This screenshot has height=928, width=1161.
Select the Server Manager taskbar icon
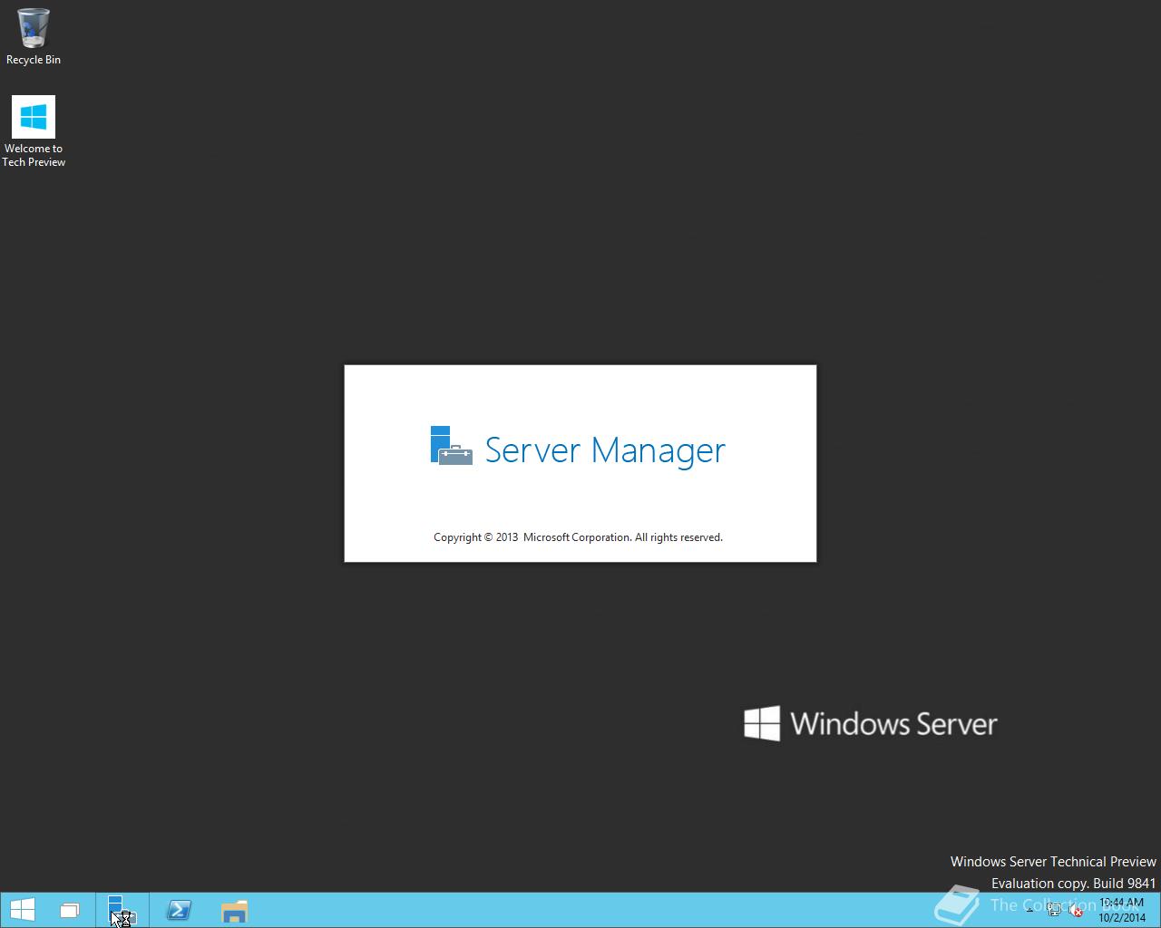tap(122, 911)
